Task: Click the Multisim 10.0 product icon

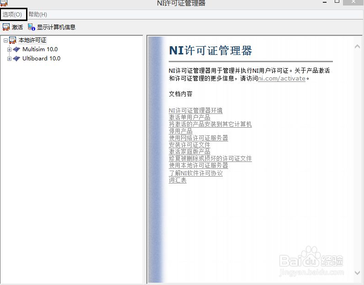Action: pyautogui.click(x=16, y=49)
